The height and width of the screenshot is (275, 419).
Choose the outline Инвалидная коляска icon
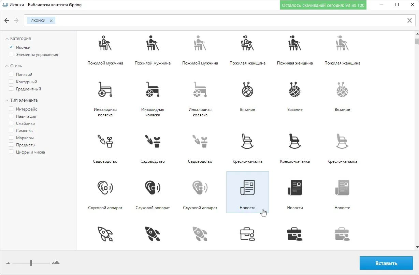click(x=105, y=89)
